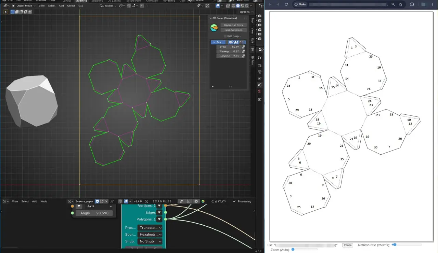Switch to the Sculpting workspace tab

97,1
